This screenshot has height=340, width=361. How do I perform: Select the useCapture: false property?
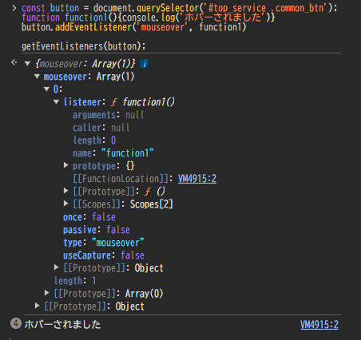tap(104, 255)
